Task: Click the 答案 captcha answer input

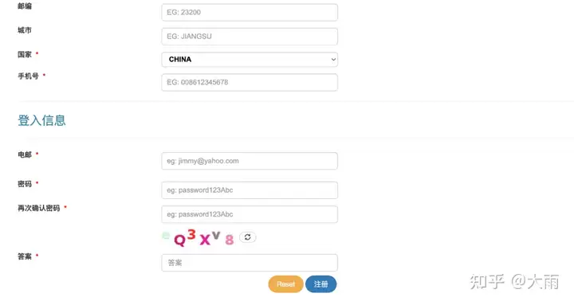Action: tap(250, 263)
